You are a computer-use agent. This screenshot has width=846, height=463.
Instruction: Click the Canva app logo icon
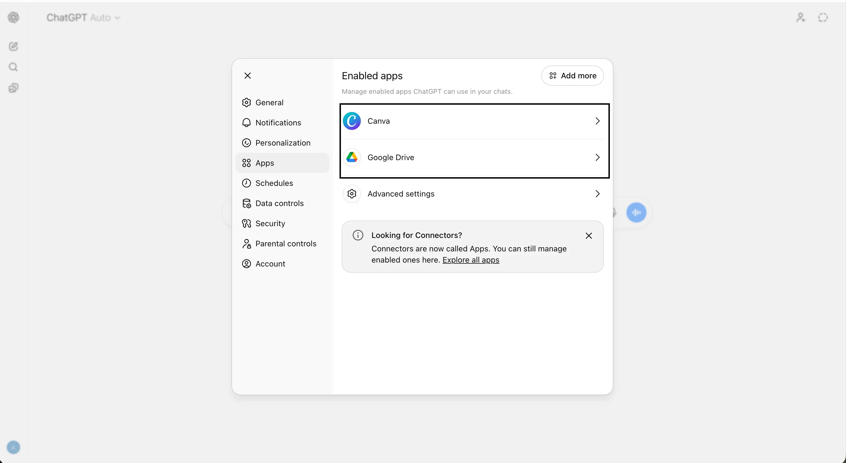[x=352, y=121]
